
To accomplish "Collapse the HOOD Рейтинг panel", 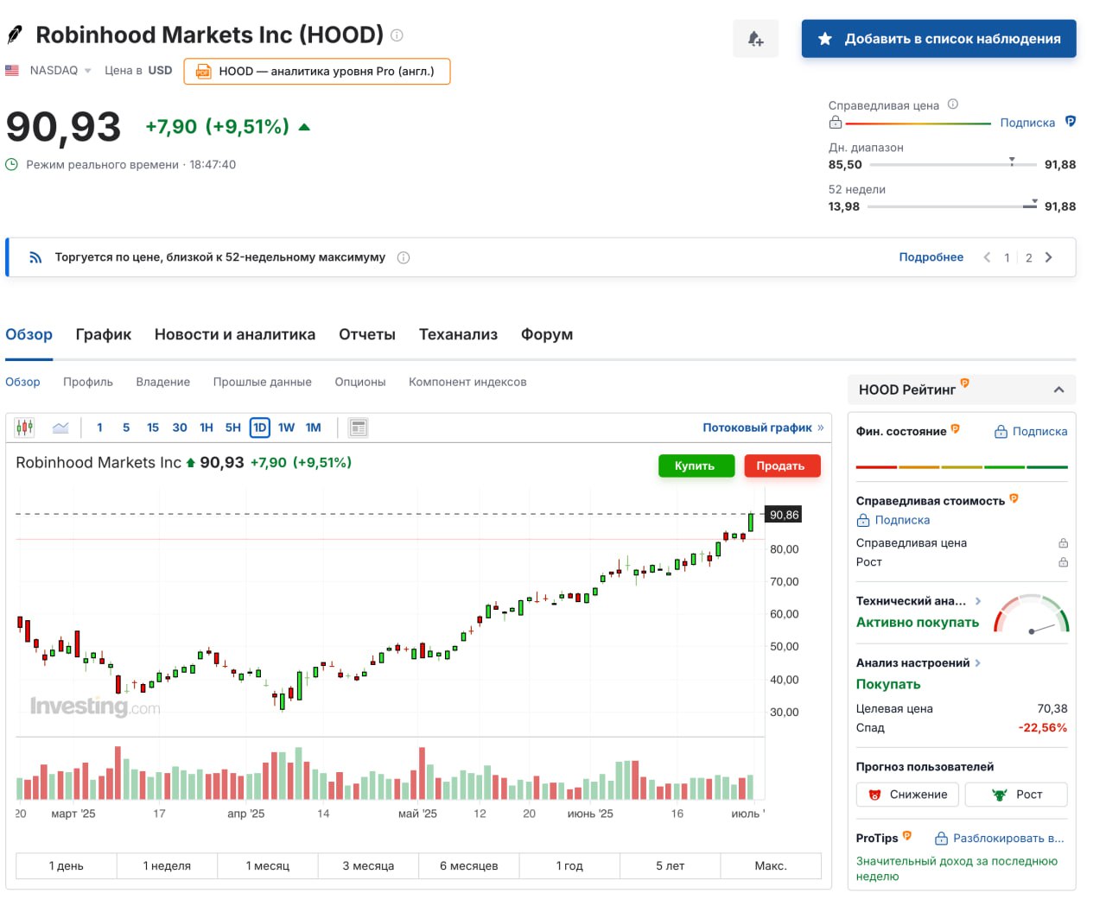I will coord(1058,390).
